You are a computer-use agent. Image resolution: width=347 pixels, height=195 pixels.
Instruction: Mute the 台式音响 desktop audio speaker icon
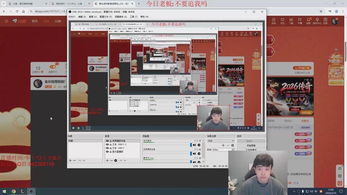194,145
